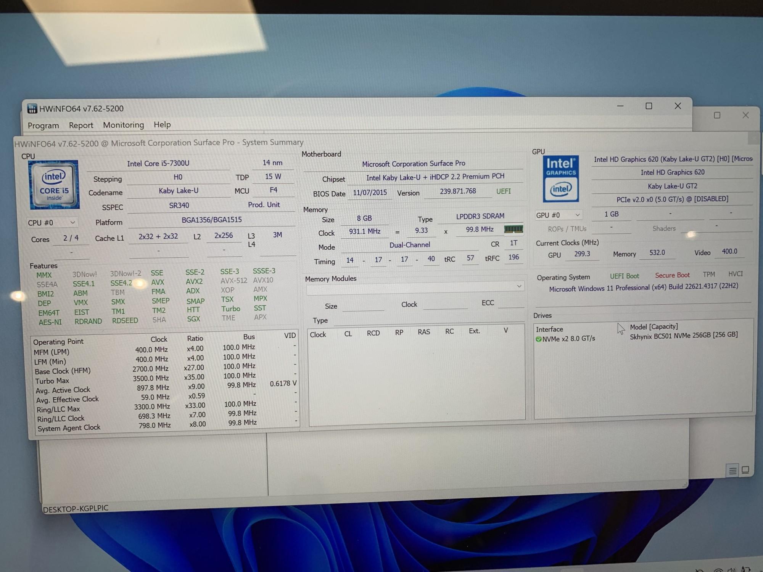Minimize the HWiNFO64 main window

tap(620, 106)
